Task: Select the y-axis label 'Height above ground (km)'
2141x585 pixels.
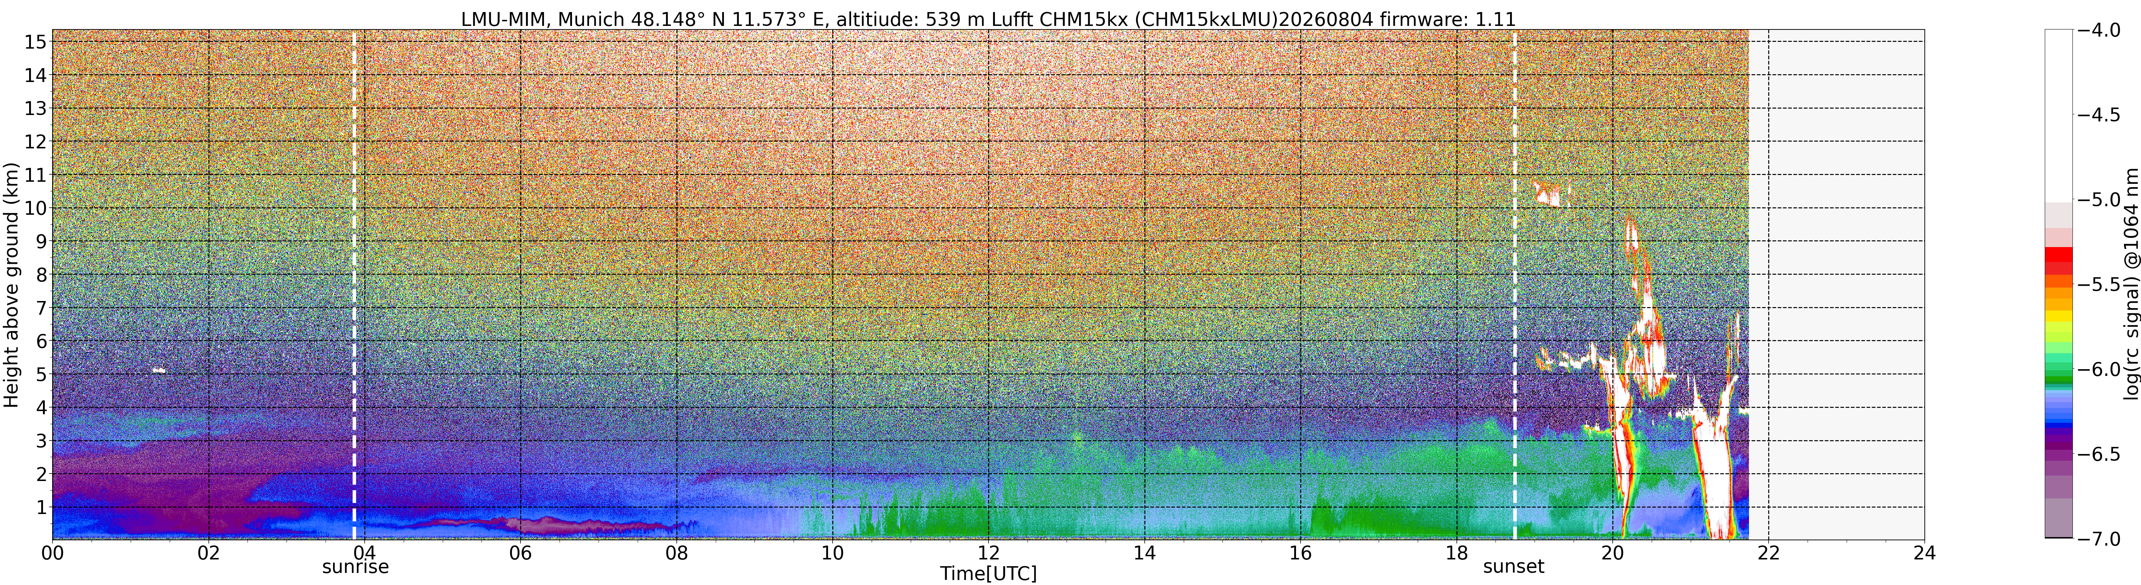Action: coord(12,285)
